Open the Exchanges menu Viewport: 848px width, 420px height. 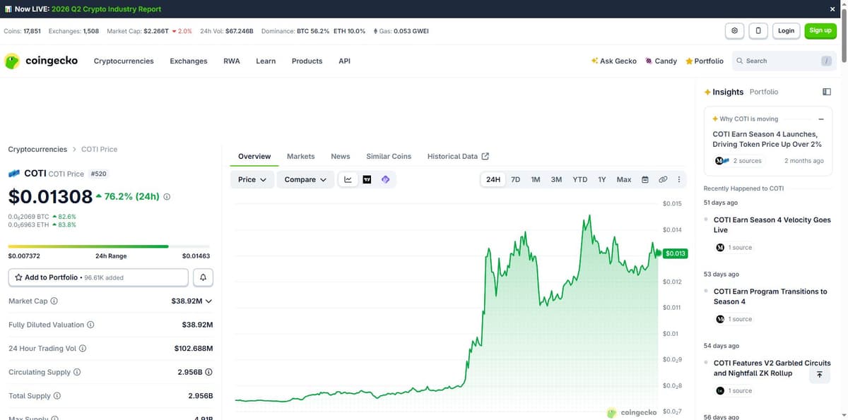189,61
